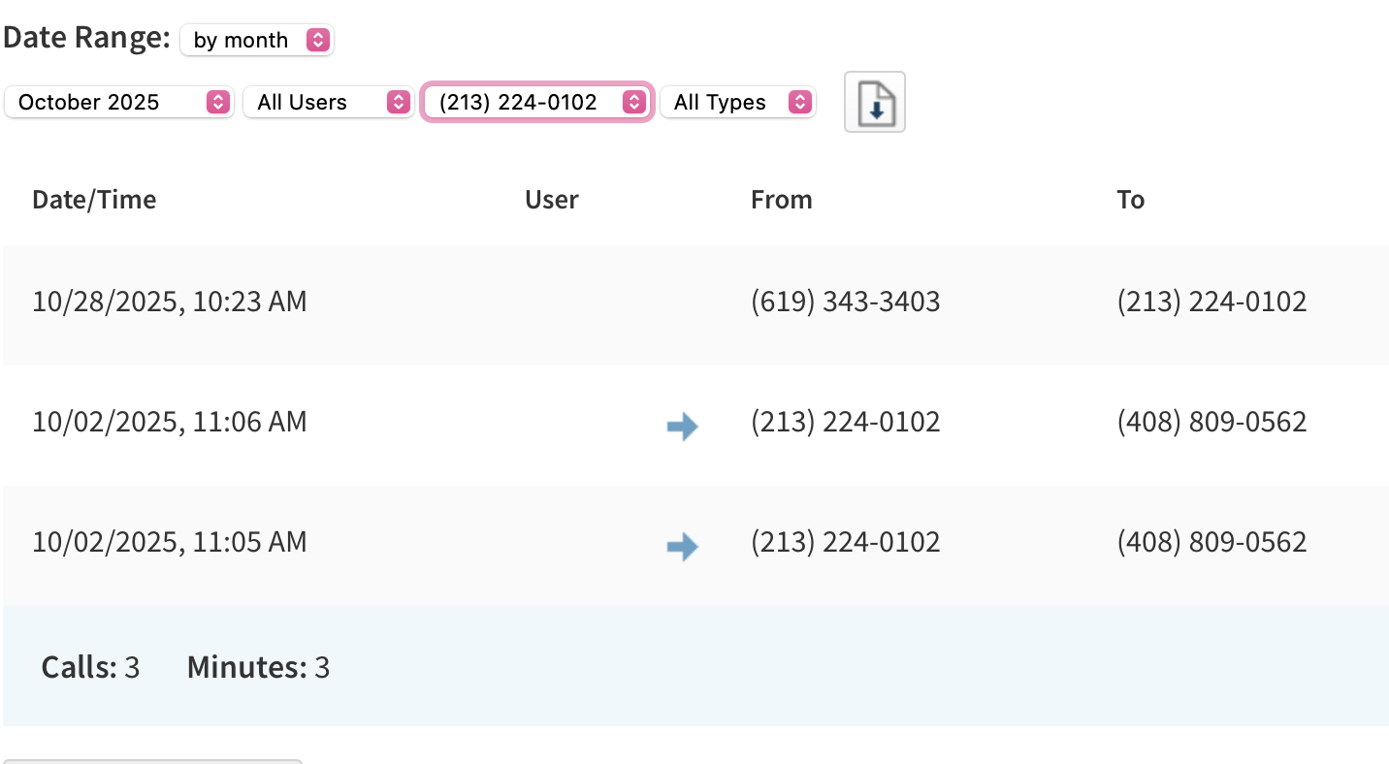The width and height of the screenshot is (1389, 764).
Task: Click outgoing arrow icon on 11:06 AM call
Action: (683, 426)
